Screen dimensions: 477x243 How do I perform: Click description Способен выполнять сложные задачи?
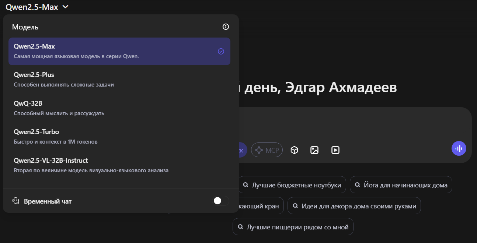(x=64, y=85)
